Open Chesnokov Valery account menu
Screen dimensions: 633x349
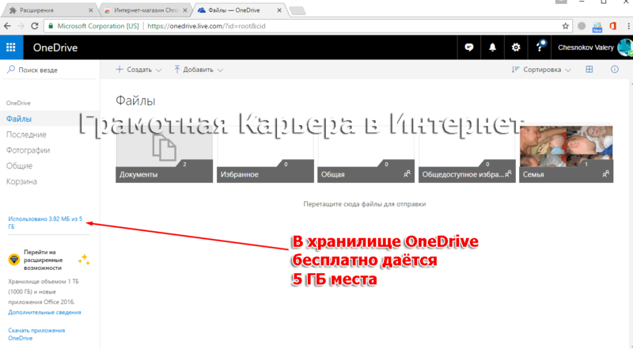point(592,47)
